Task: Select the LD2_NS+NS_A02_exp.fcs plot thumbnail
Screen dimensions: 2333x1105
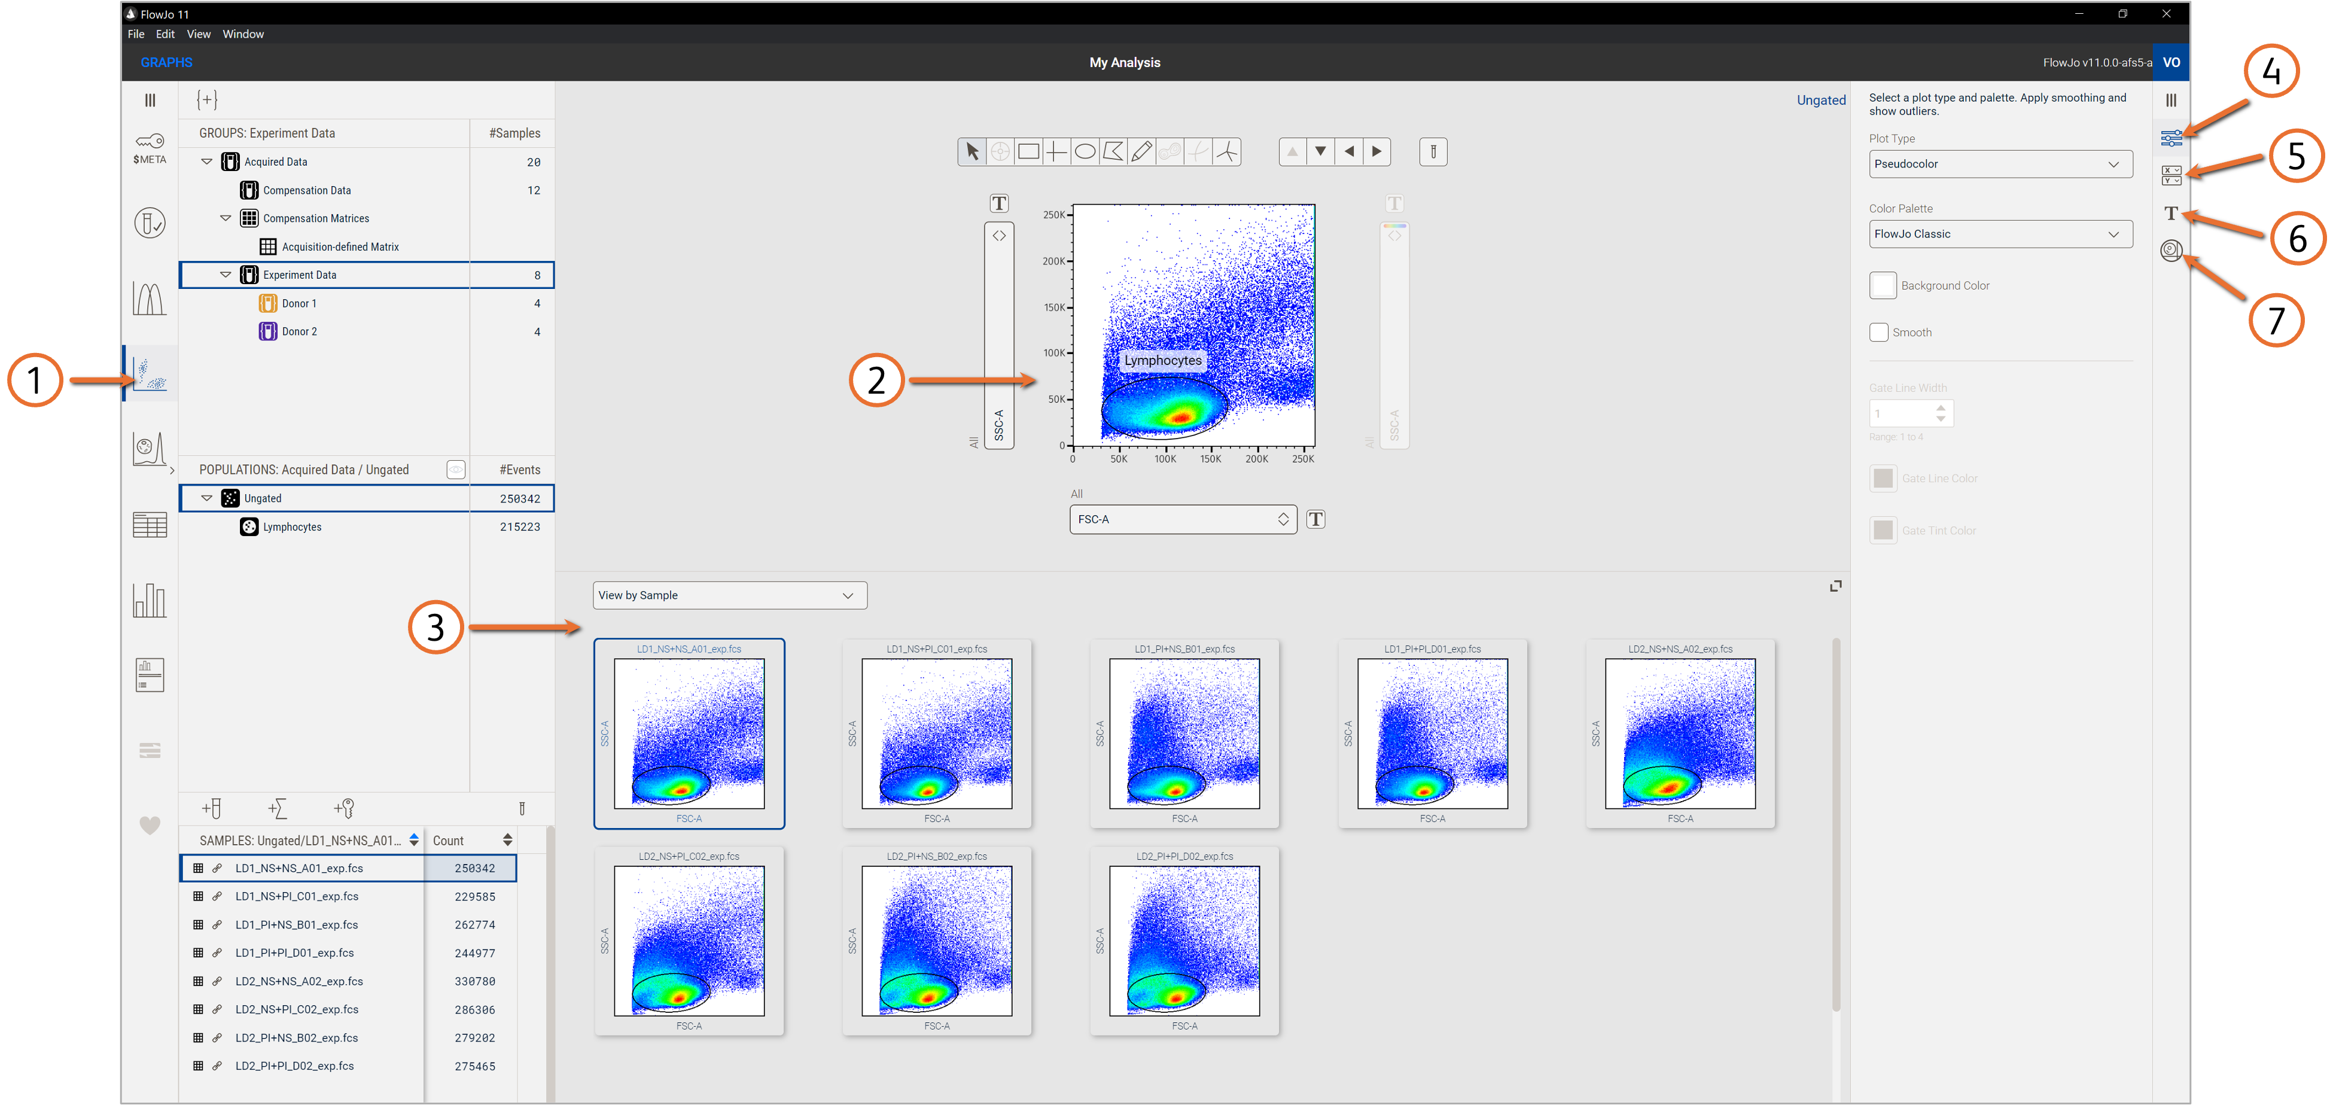Action: coord(1680,733)
